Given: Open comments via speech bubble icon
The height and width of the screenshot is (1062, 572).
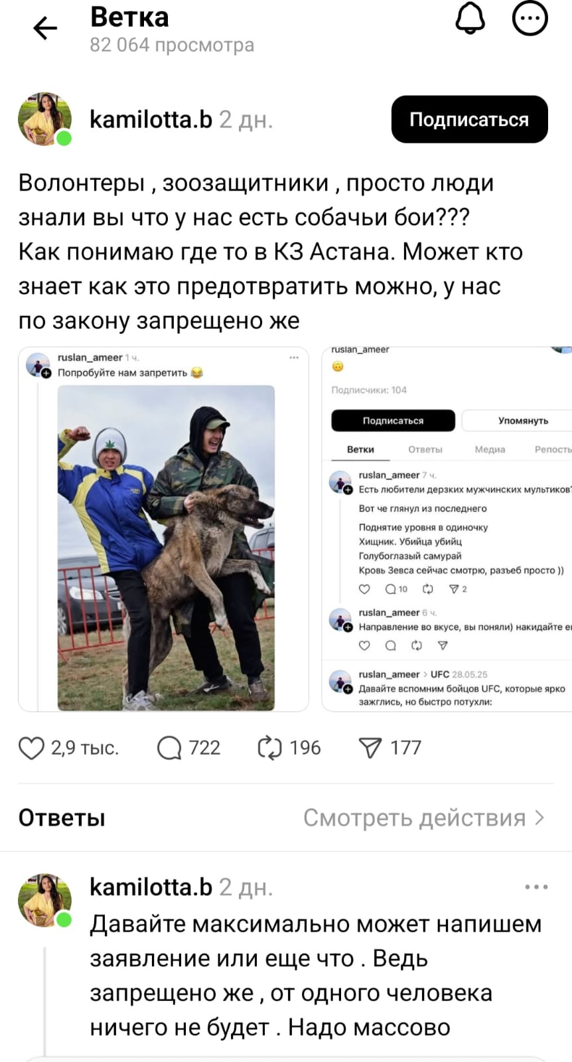Looking at the screenshot, I should pos(169,748).
